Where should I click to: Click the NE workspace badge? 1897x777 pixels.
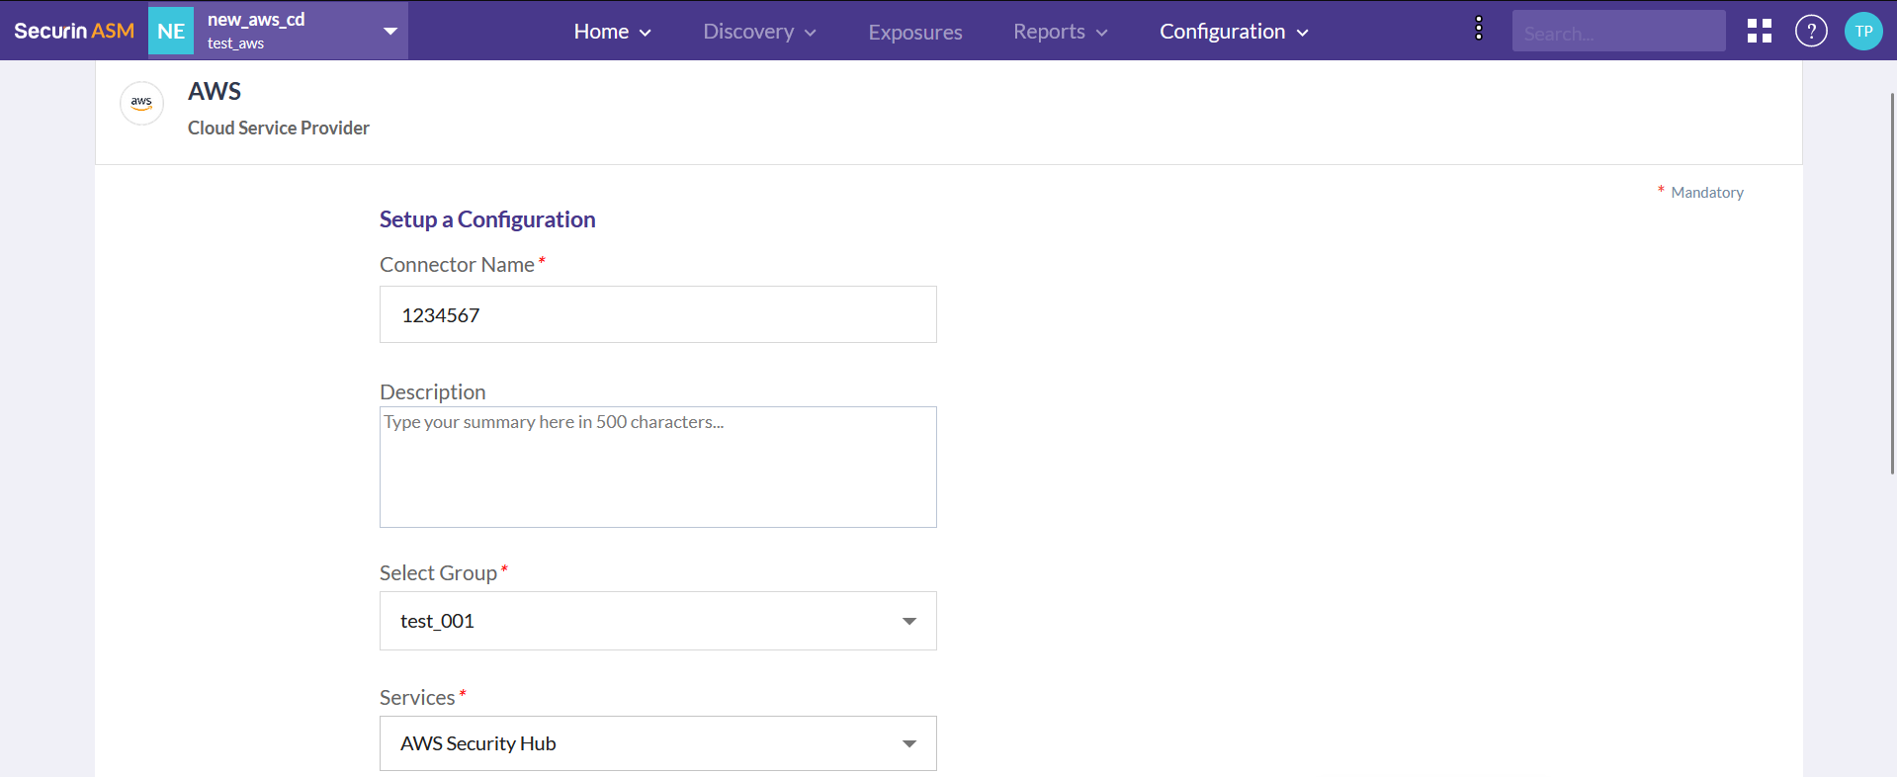(x=171, y=31)
